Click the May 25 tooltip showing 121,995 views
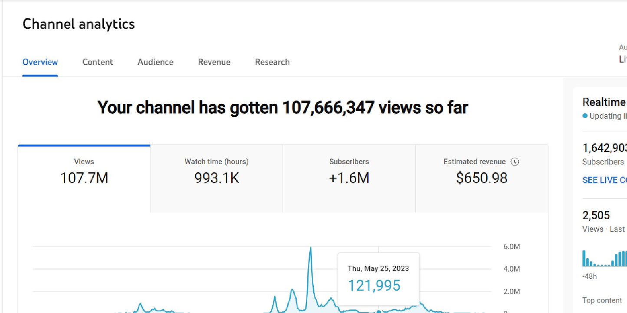The image size is (627, 313). 378,278
